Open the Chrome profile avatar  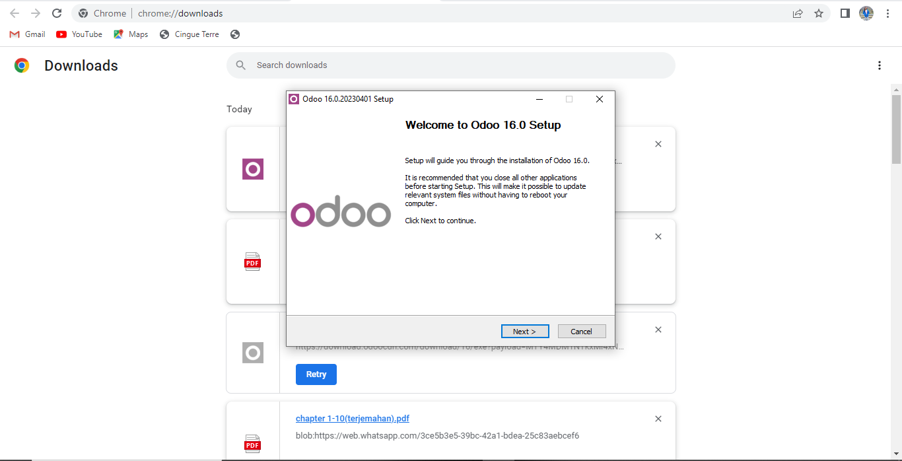coord(866,13)
